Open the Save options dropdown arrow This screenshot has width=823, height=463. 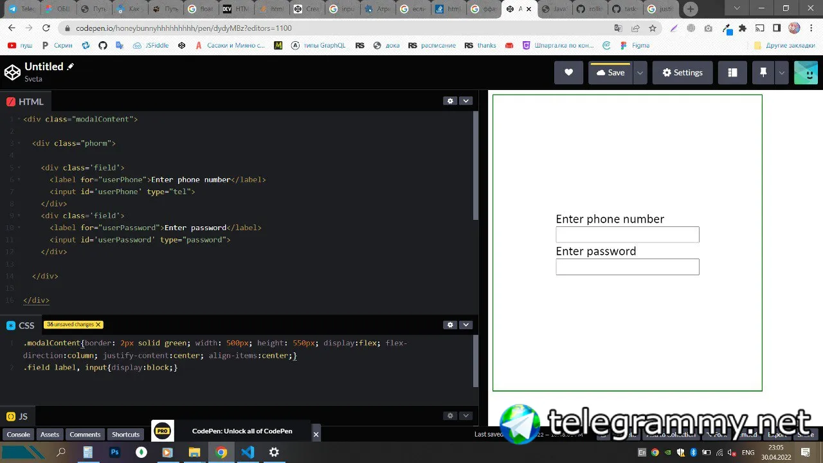tap(640, 73)
